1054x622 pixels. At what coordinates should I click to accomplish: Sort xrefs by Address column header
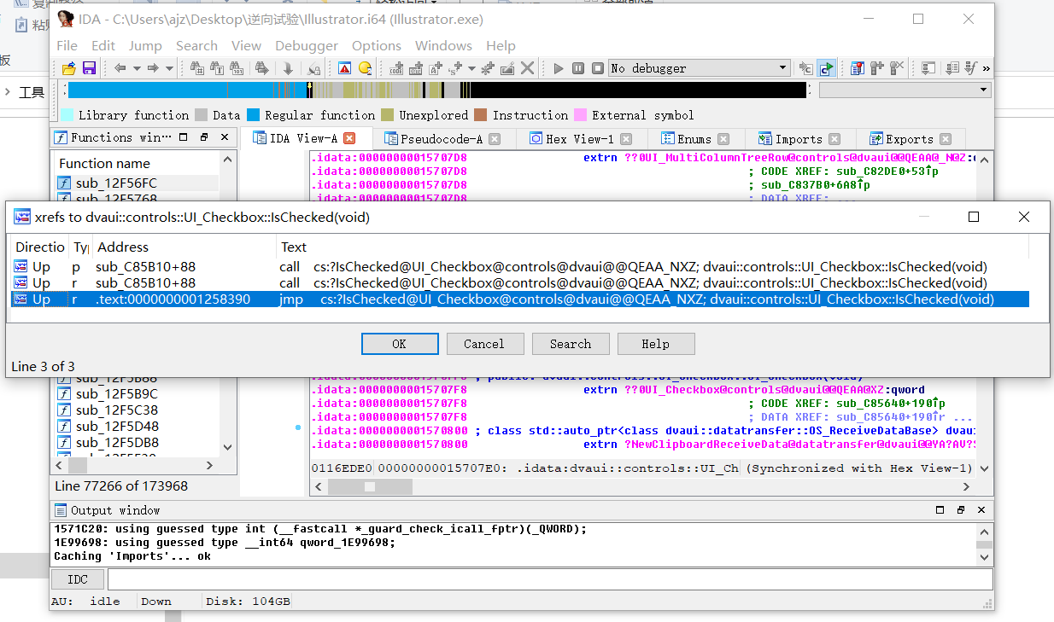coord(184,247)
